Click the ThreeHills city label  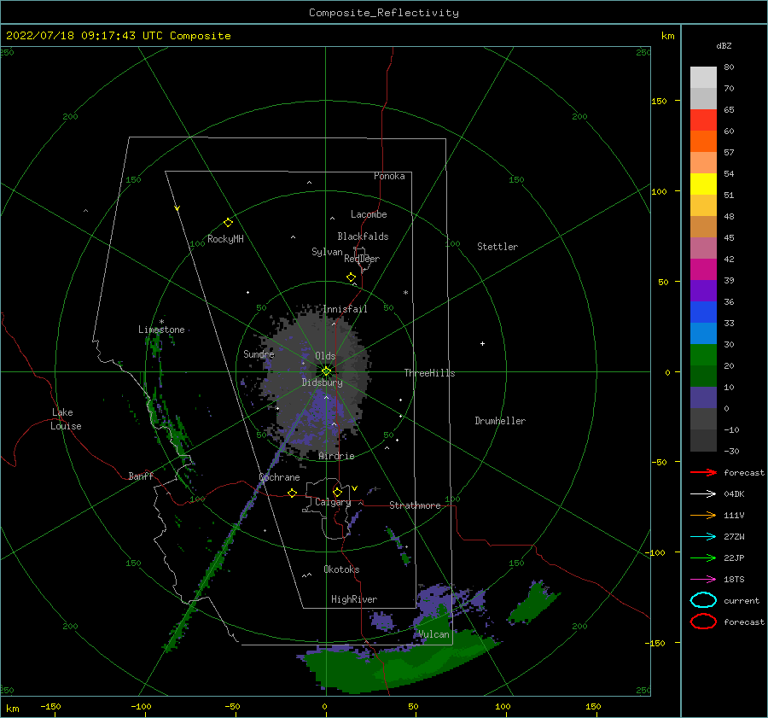[429, 373]
